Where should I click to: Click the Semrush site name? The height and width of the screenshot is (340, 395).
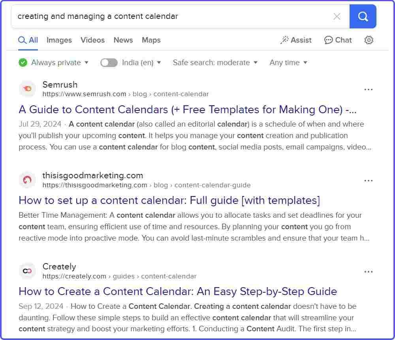tap(60, 85)
